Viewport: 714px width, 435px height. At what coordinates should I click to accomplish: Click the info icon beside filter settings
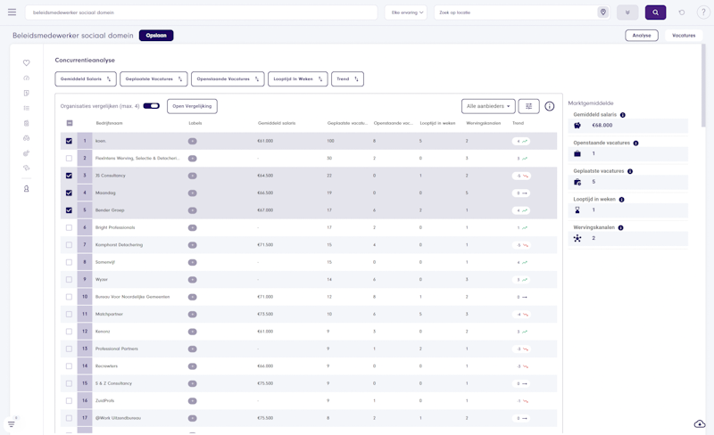pyautogui.click(x=550, y=106)
